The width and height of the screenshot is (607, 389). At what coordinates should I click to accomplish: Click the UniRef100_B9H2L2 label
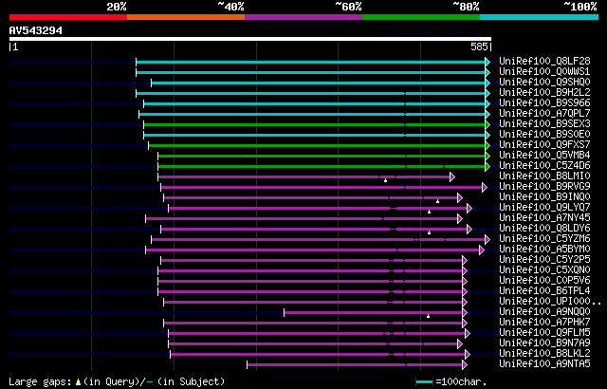coord(544,93)
